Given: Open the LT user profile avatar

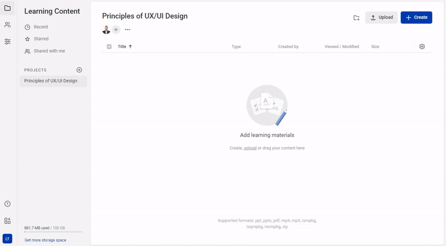Looking at the screenshot, I should point(7,239).
